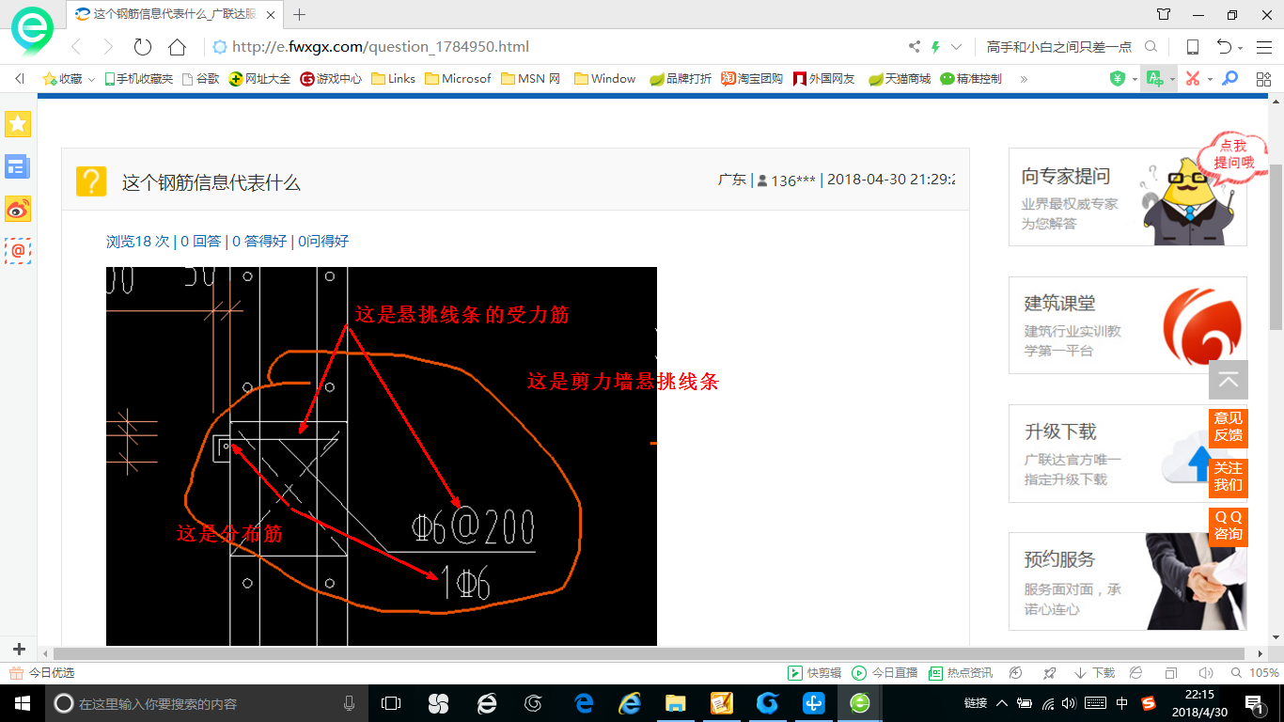The image size is (1284, 722).
Task: Open the 预约服务 panel
Action: (x=1128, y=581)
